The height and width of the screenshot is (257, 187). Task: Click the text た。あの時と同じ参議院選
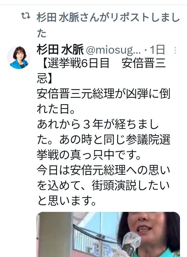coord(103,140)
